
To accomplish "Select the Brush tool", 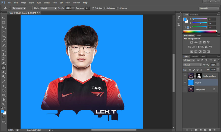I will tap(4, 50).
